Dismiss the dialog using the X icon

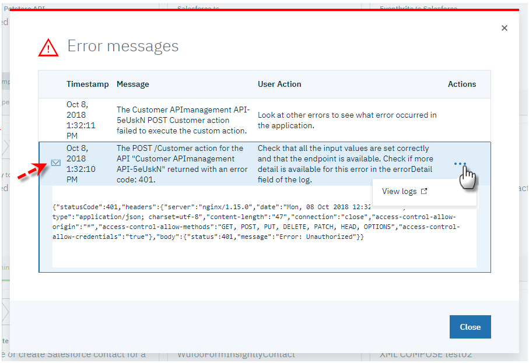[x=504, y=27]
